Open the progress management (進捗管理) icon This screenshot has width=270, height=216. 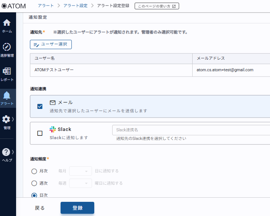tap(7, 47)
